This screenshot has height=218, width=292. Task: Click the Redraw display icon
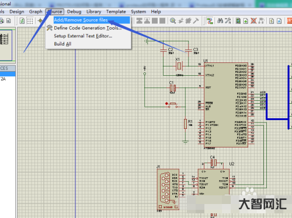(22, 21)
